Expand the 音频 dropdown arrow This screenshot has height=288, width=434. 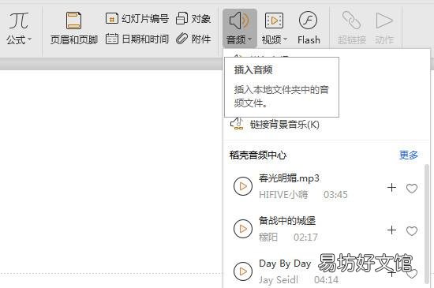click(x=249, y=39)
